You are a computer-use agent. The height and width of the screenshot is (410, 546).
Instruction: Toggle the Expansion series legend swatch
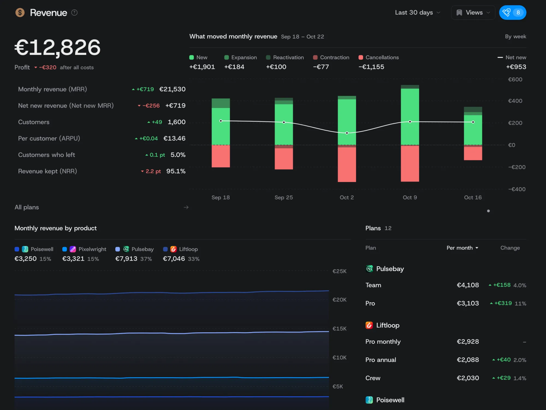click(x=226, y=57)
